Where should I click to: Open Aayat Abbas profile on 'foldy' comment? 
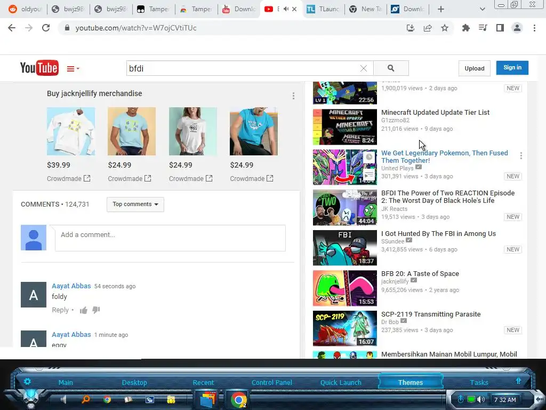tap(71, 286)
